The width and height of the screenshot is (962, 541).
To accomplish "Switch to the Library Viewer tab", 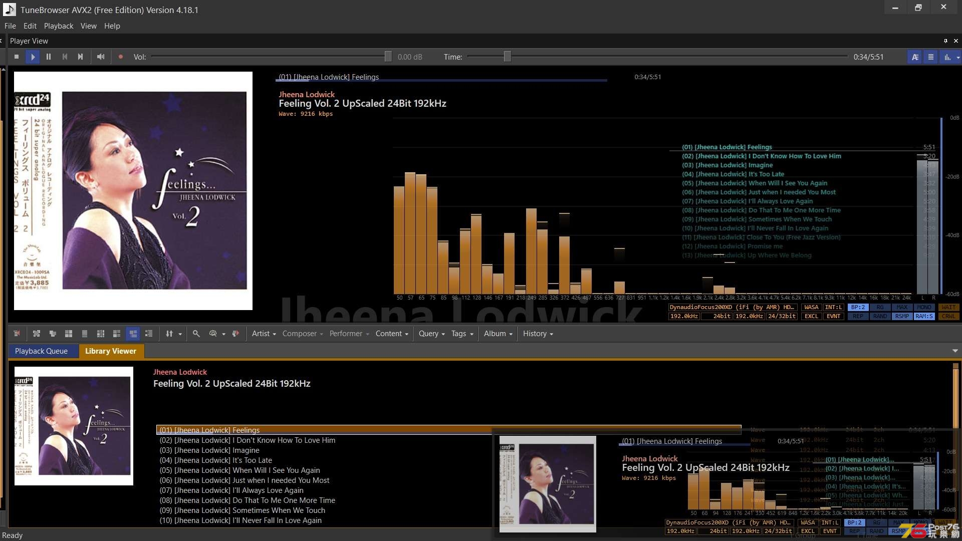I will point(111,351).
